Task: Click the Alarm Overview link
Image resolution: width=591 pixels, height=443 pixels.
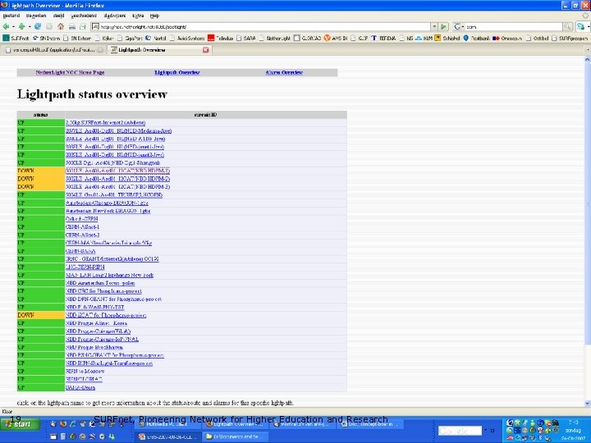Action: tap(284, 72)
